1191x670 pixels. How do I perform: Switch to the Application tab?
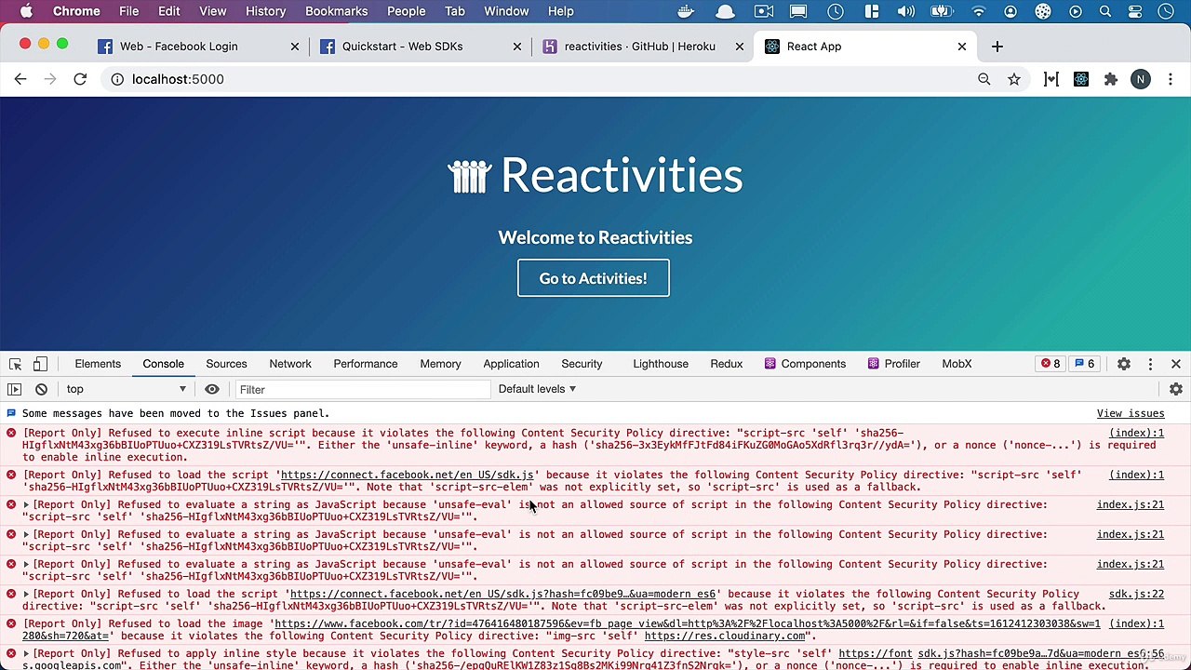[x=511, y=364]
